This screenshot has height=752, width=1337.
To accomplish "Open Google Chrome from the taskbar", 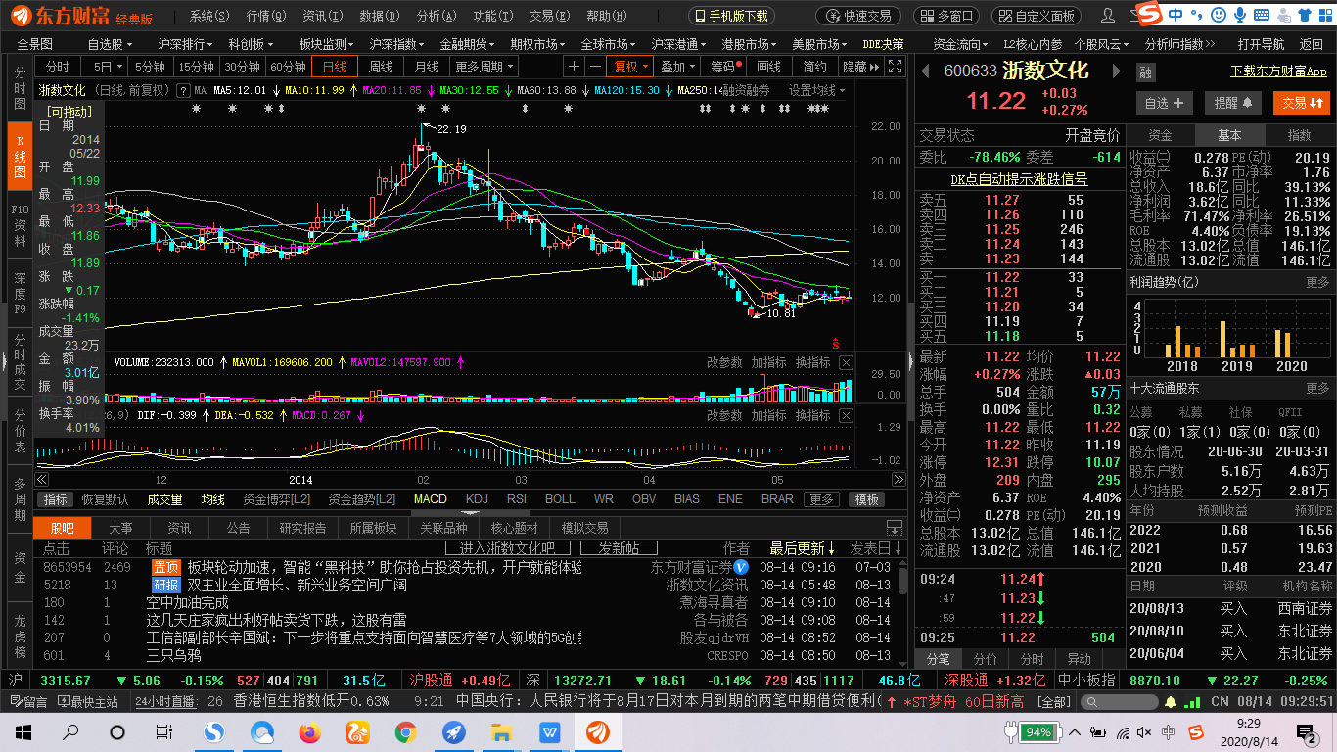I will click(405, 732).
